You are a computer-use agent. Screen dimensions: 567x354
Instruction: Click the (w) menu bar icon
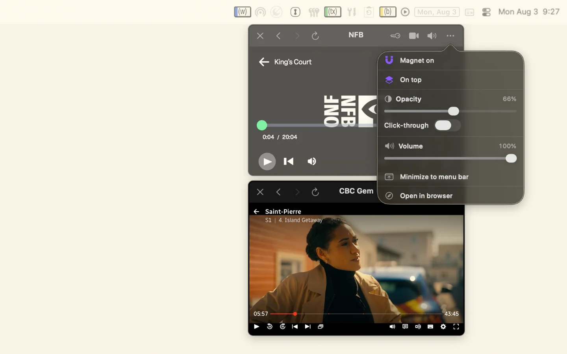(x=243, y=12)
